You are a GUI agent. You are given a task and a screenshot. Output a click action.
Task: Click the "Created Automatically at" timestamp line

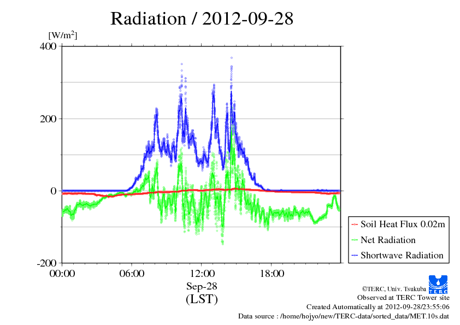(378, 307)
